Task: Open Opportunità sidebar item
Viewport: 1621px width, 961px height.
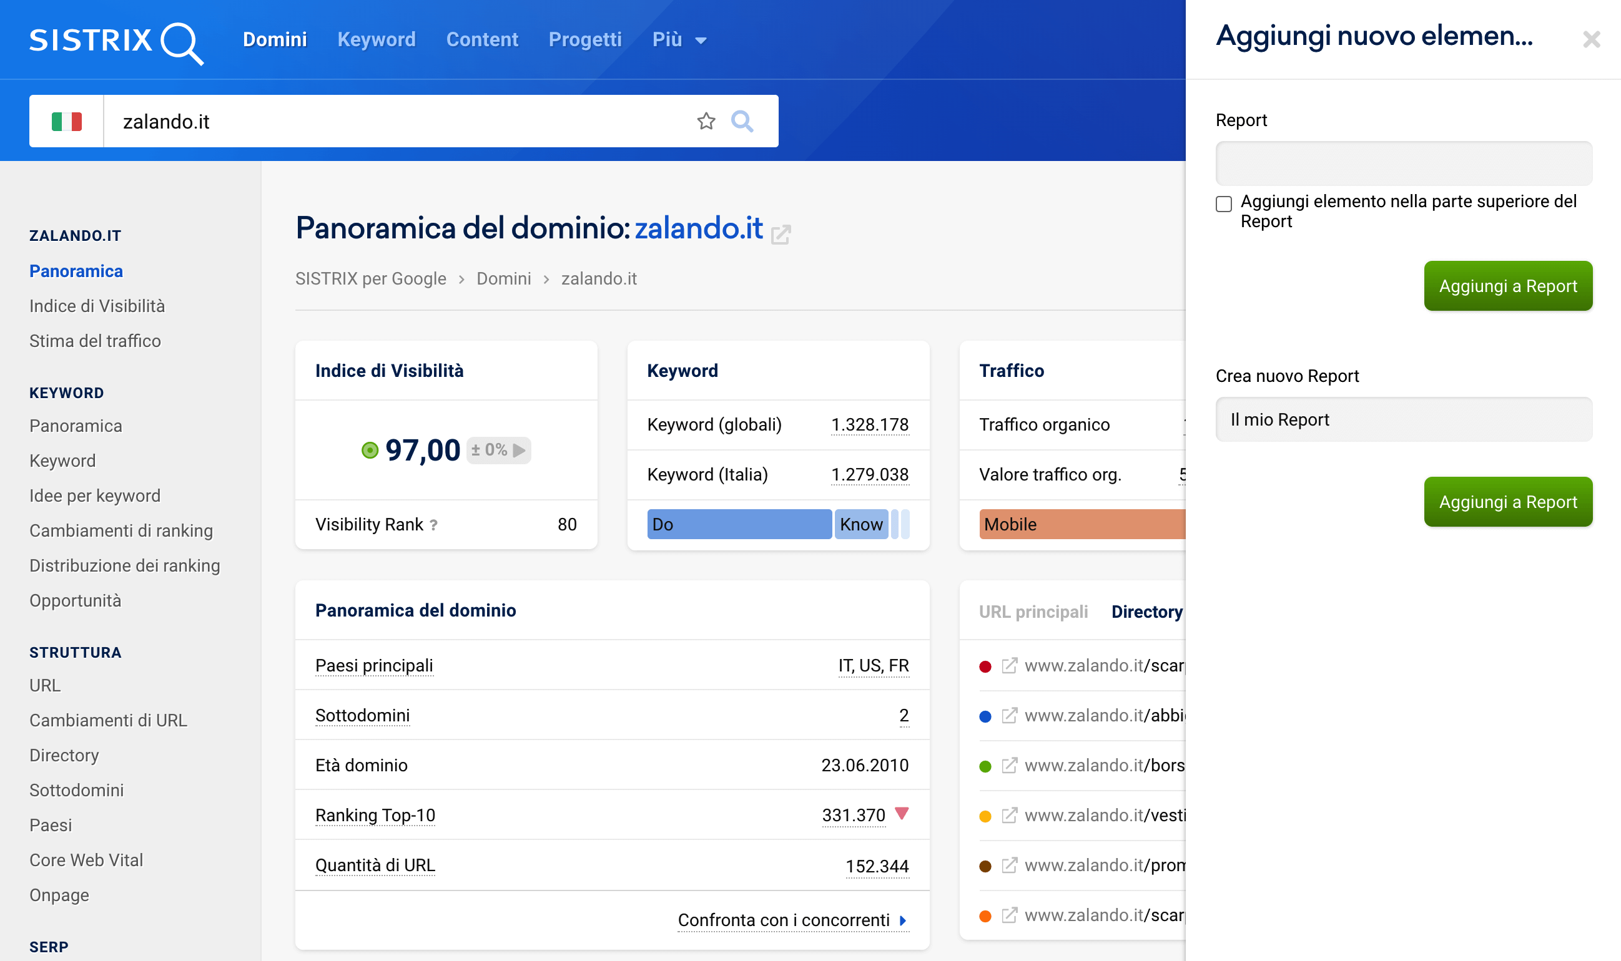Action: pos(75,601)
